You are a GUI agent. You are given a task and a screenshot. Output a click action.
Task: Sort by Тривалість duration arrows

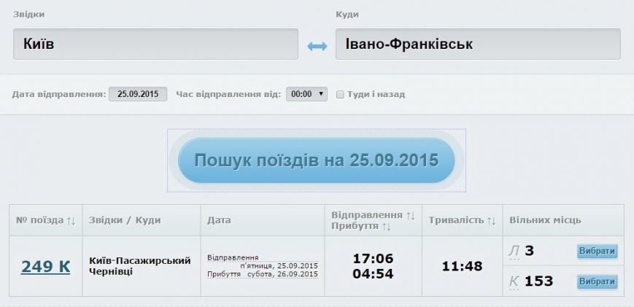pyautogui.click(x=491, y=220)
